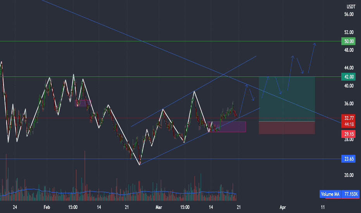Click the 24 date label on time axis
The height and width of the screenshot is (213, 361).
15,207
